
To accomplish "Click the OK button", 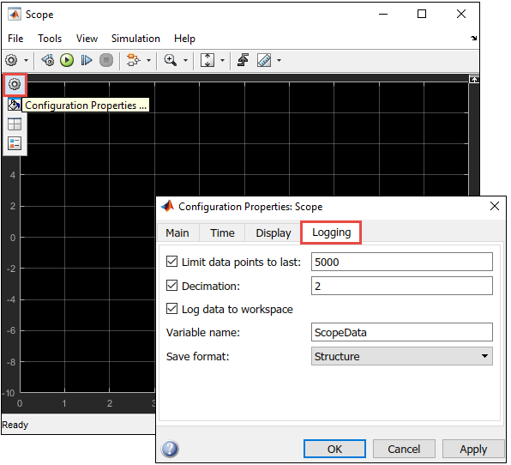I will 334,449.
